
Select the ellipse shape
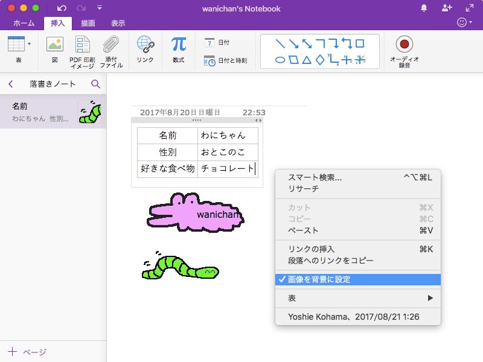click(x=280, y=60)
